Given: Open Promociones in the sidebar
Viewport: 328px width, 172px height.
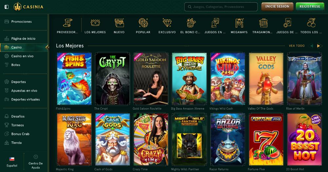Looking at the screenshot, I should (x=22, y=22).
